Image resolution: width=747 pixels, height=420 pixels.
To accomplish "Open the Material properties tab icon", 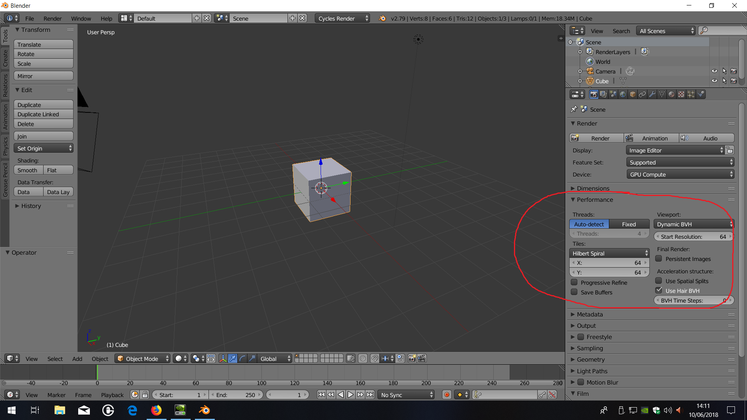I will point(672,94).
